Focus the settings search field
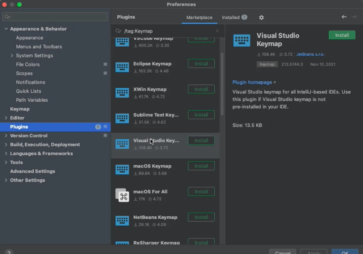Image resolution: width=363 pixels, height=254 pixels. [x=55, y=17]
